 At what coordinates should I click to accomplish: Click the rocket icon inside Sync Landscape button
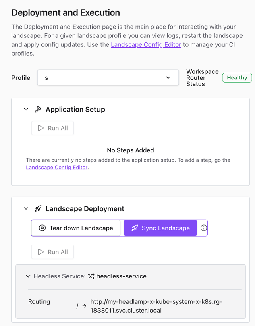(135, 228)
